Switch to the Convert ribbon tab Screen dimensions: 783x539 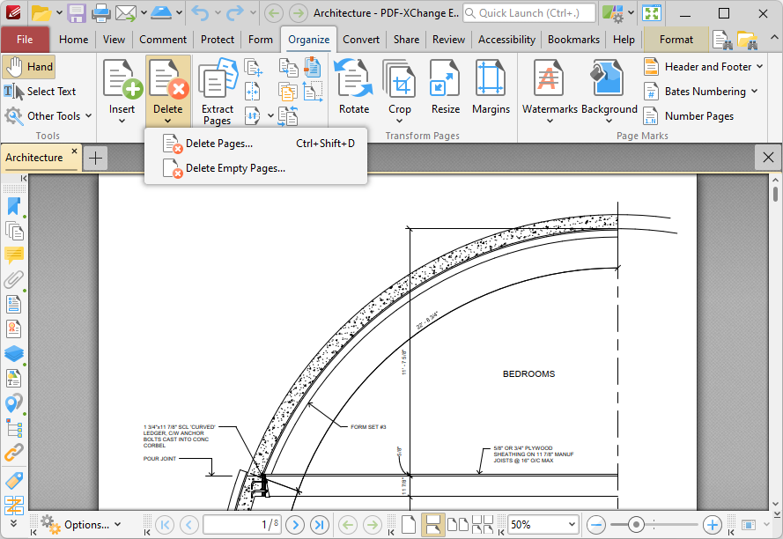point(361,40)
